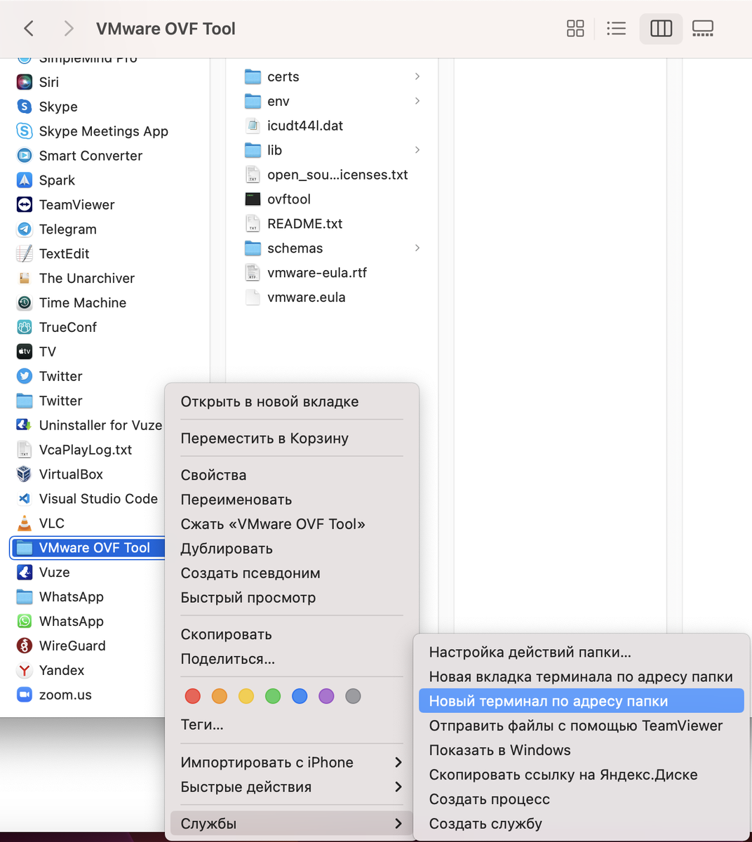Apply the gray tag color

pyautogui.click(x=353, y=696)
